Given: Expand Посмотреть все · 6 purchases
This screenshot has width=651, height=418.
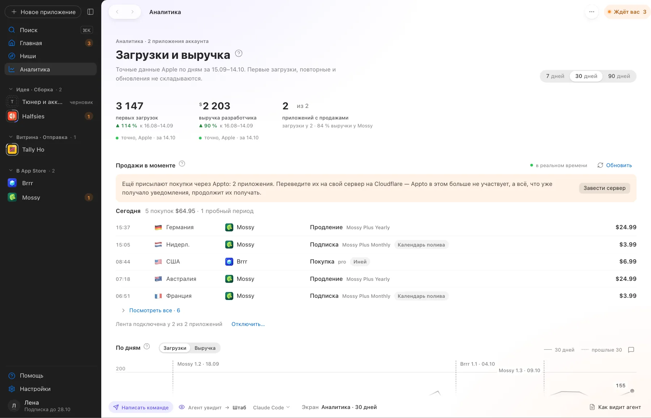Looking at the screenshot, I should [151, 310].
